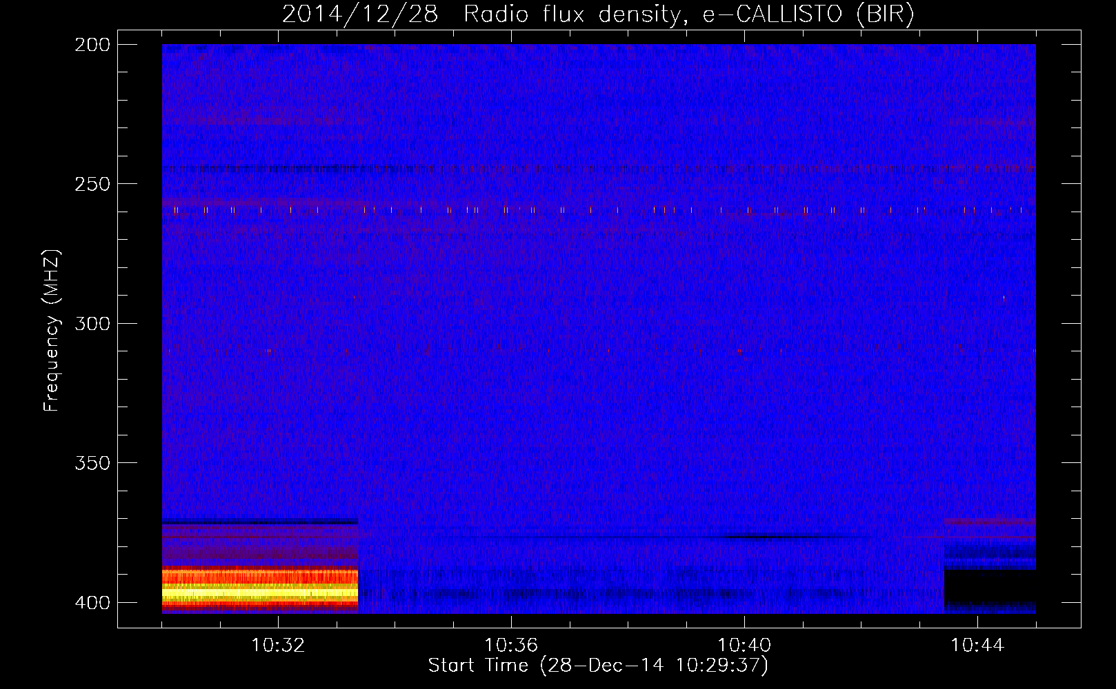The height and width of the screenshot is (689, 1116).
Task: Click the 300 frequency tick label
Action: coord(92,324)
